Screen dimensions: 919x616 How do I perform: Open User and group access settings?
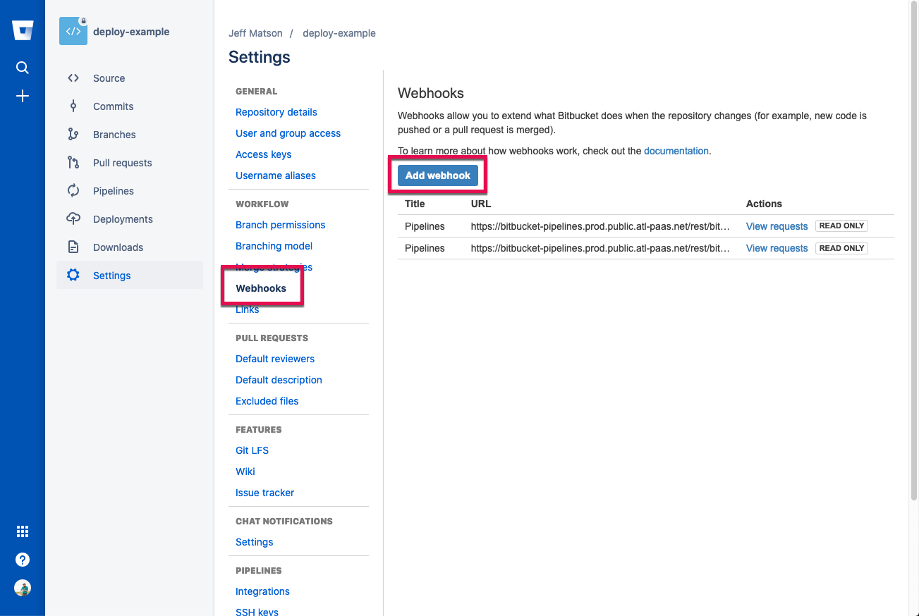click(x=288, y=133)
